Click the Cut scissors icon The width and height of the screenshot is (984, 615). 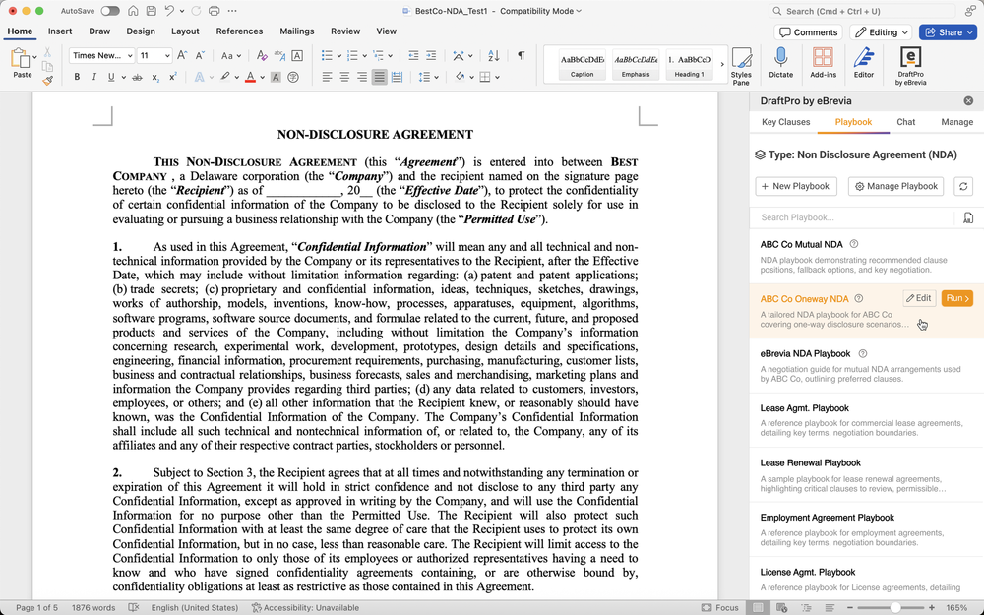coord(47,53)
